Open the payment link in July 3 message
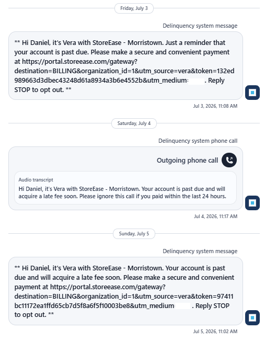Image resolution: width=265 pixels, height=341 pixels. [124, 71]
